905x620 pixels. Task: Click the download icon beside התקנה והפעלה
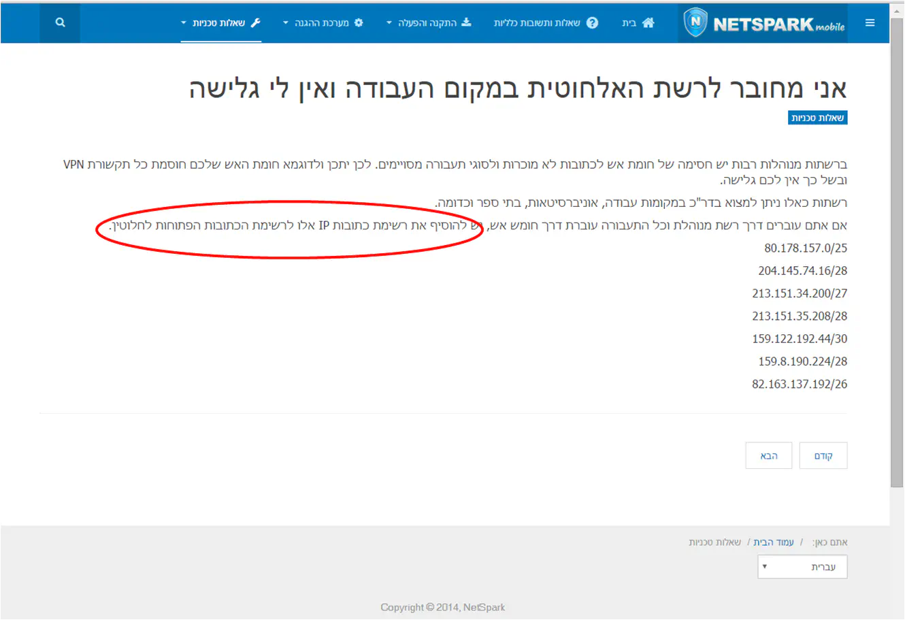coord(466,22)
